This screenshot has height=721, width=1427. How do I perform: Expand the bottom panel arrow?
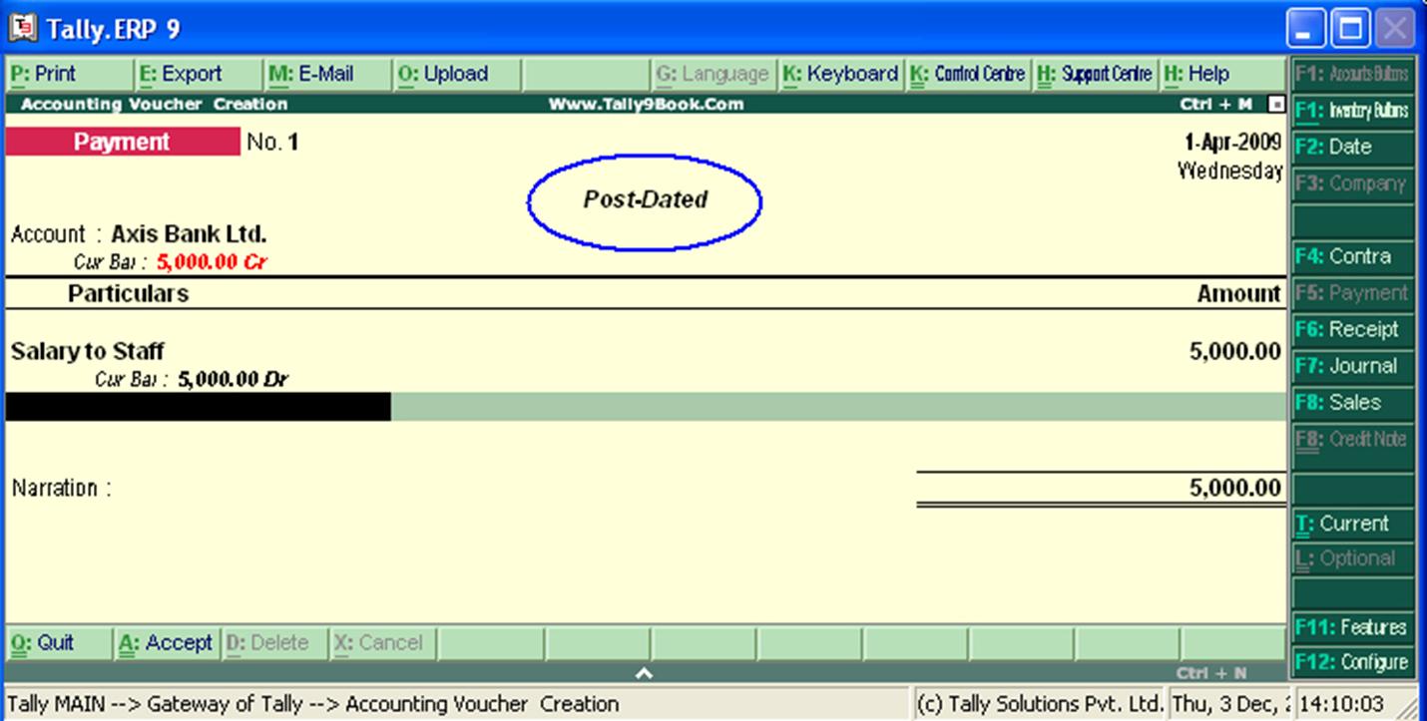(x=645, y=671)
